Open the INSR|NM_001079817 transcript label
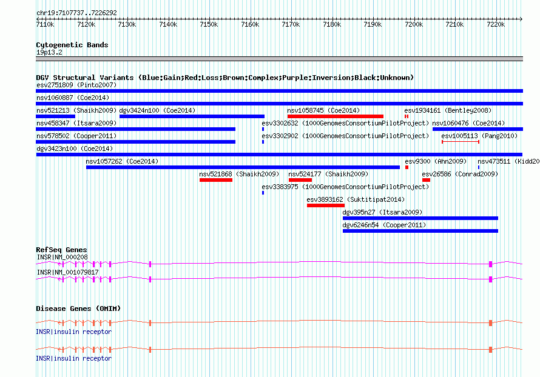Viewport: 540px width, 377px height. [67, 272]
